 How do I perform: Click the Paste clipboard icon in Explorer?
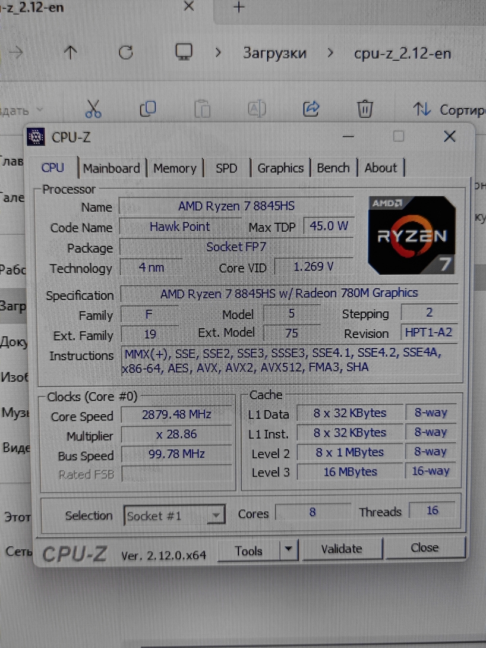click(203, 109)
